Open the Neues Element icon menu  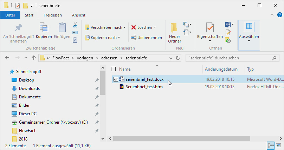(187, 25)
